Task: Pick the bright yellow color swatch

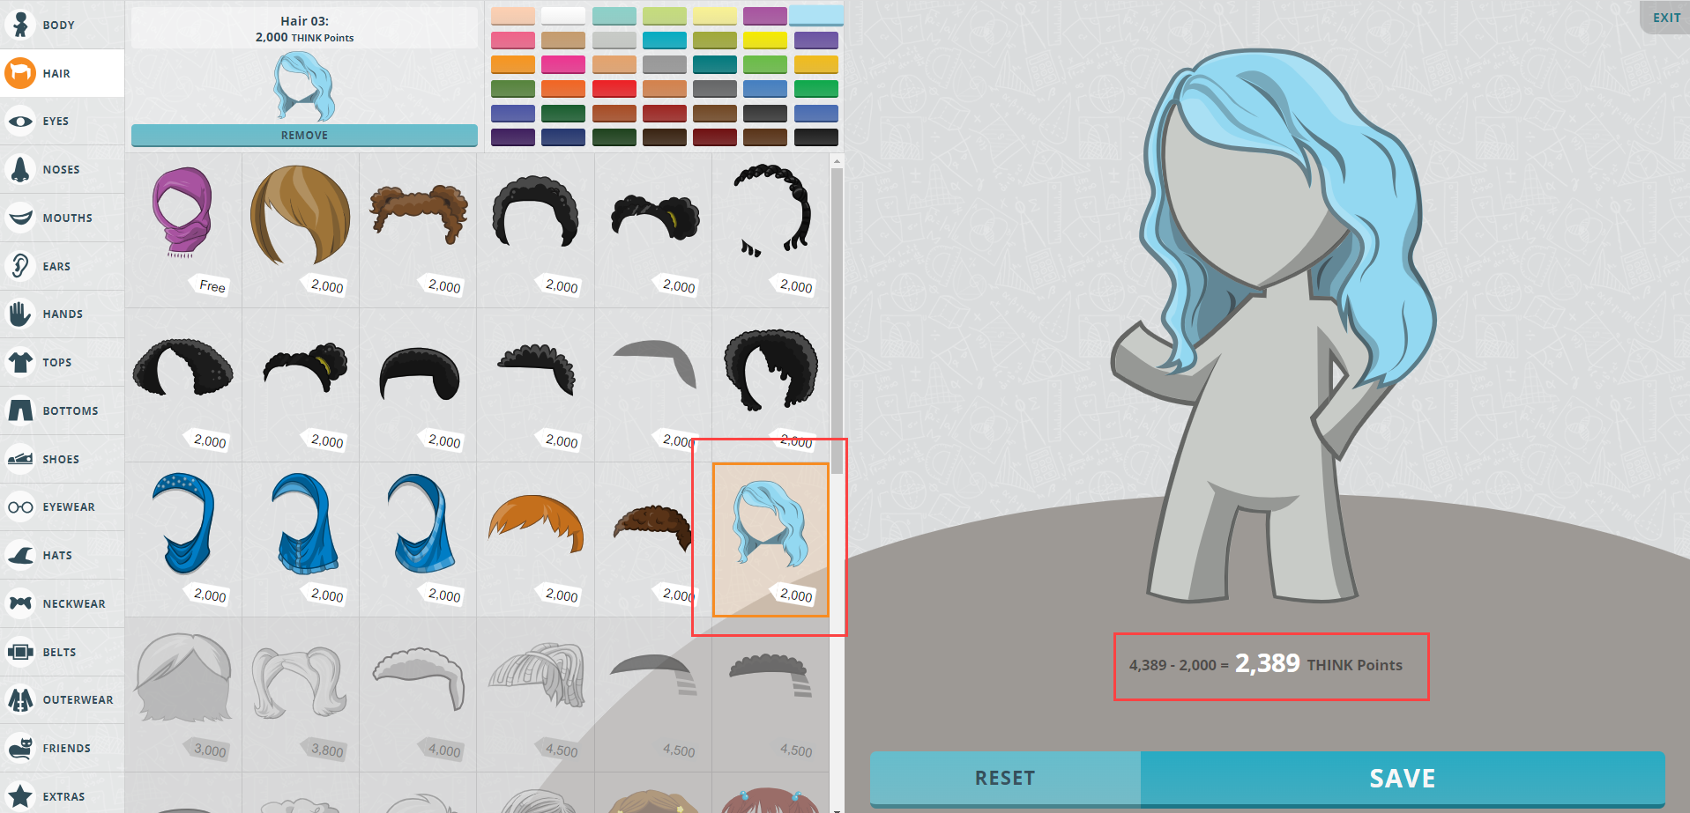Action: pyautogui.click(x=764, y=41)
